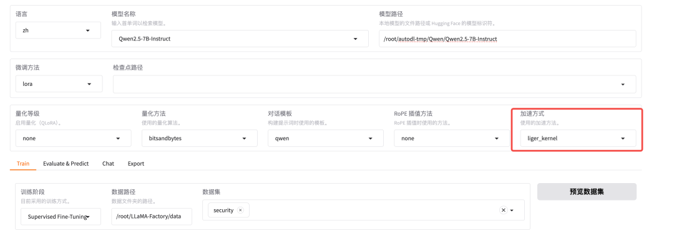Open the 量化方法 dropdown showing bitsandbytes
This screenshot has width=674, height=236.
click(200, 138)
